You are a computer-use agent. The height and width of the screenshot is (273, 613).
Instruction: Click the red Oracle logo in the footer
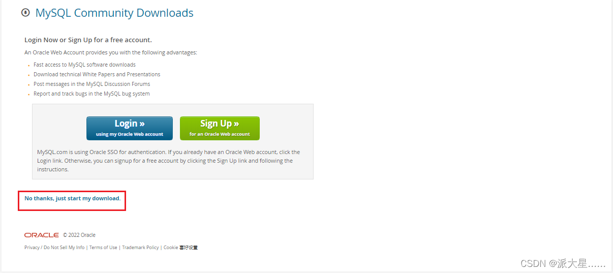coord(42,235)
